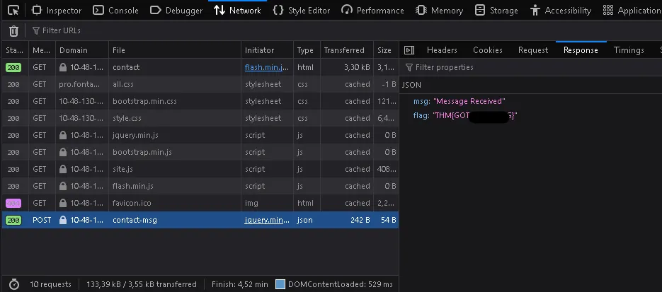Switch to the Timings tab

click(629, 50)
